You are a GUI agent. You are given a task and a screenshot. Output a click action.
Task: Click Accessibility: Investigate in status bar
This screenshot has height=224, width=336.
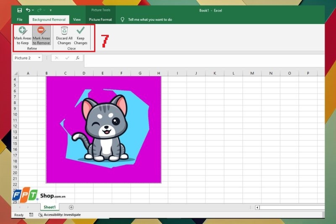tap(62, 215)
